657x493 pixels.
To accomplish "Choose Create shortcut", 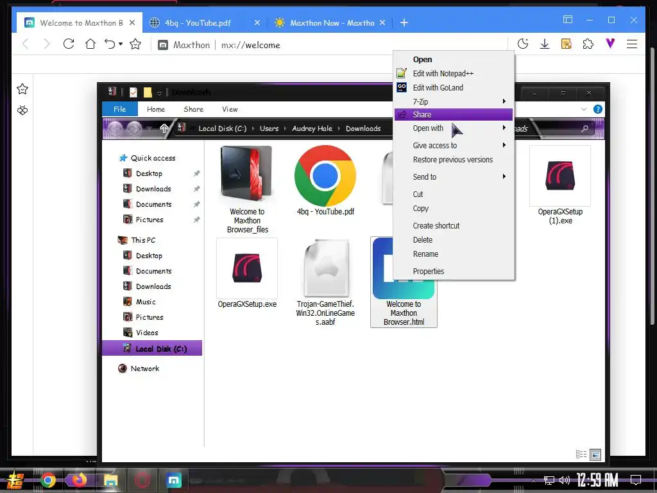I will click(454, 225).
